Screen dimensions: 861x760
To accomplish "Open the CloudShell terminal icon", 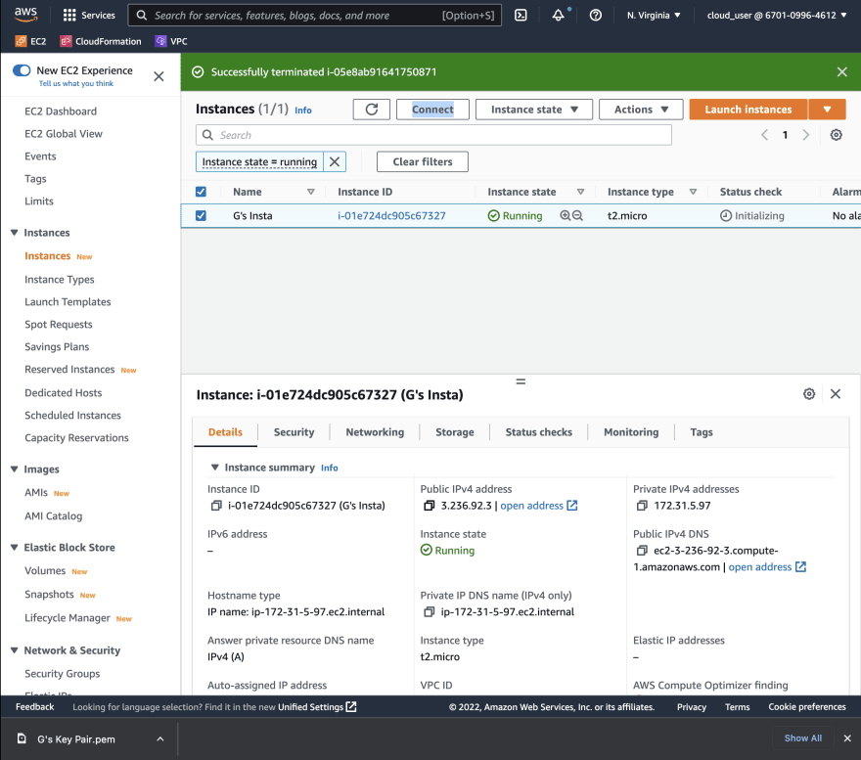I will pyautogui.click(x=521, y=16).
